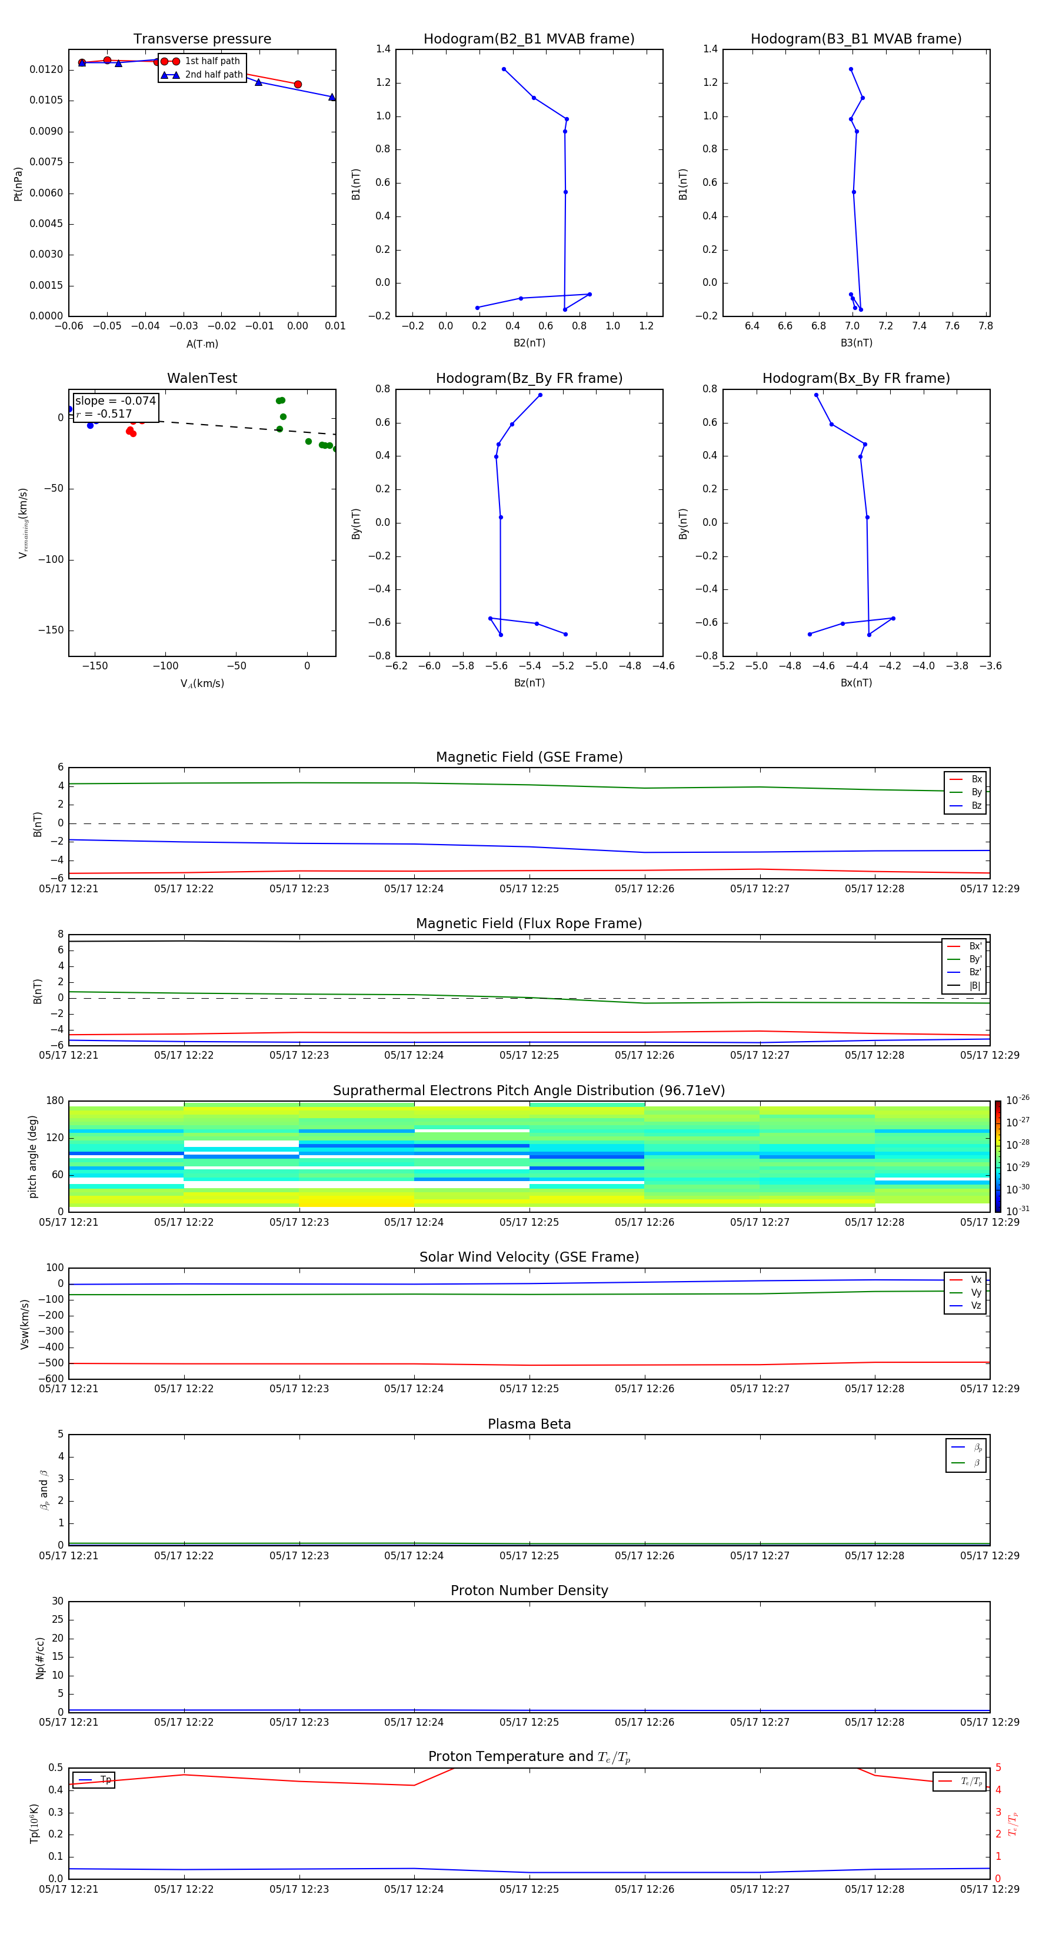This screenshot has height=1941, width=1059.
Task: Click the Suprathermal Electrons Pitch Angle title
Action: pyautogui.click(x=529, y=1091)
